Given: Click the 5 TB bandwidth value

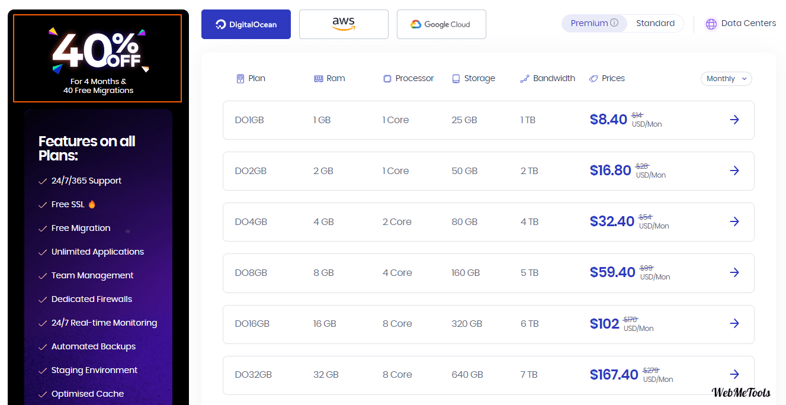Looking at the screenshot, I should [530, 273].
